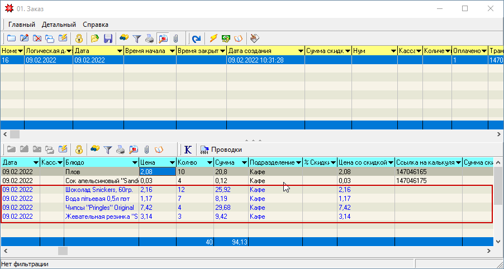504x269 pixels.
Task: Click the blue Refresh arrow icon
Action: pos(196,39)
